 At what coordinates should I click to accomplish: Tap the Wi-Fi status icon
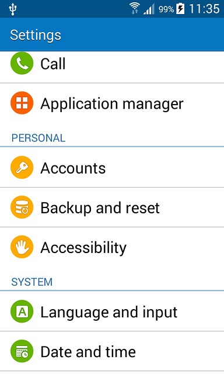[134, 9]
